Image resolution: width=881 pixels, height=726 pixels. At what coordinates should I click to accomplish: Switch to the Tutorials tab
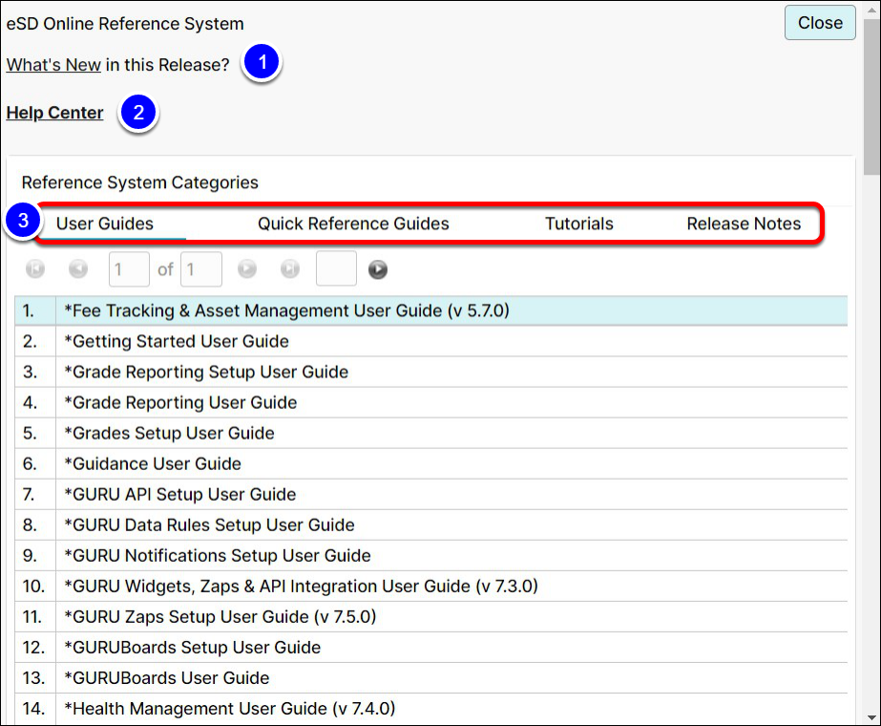(578, 224)
